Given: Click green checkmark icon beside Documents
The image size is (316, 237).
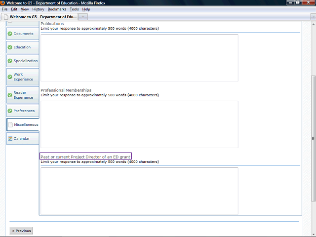Looking at the screenshot, I should coord(10,34).
